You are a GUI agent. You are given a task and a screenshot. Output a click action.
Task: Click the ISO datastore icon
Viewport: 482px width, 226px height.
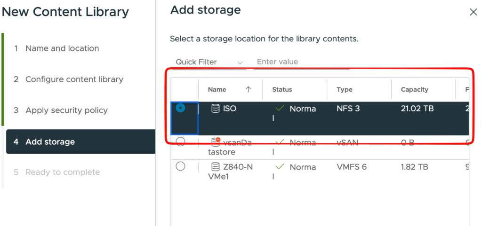click(x=216, y=109)
